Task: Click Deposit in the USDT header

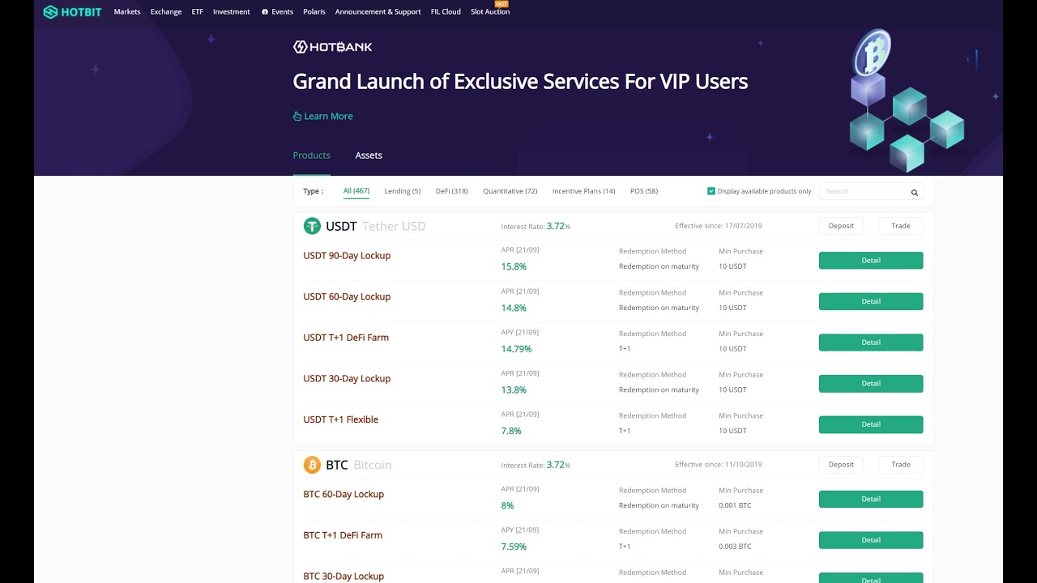Action: point(841,226)
